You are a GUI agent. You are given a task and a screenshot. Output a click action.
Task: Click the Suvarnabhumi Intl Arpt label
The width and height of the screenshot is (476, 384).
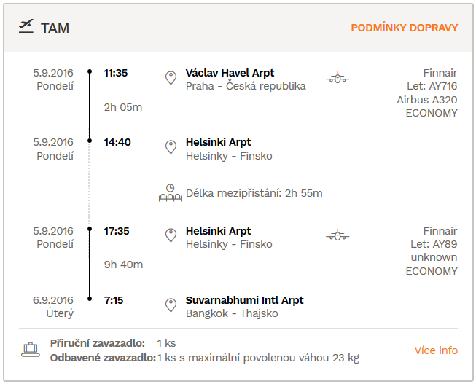[244, 300]
